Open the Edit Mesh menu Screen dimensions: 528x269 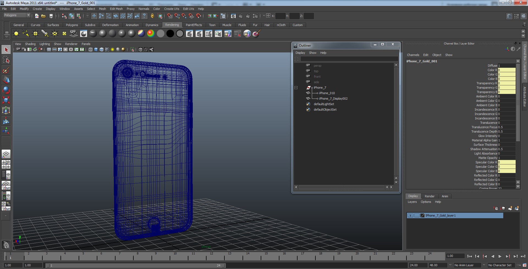(x=116, y=9)
